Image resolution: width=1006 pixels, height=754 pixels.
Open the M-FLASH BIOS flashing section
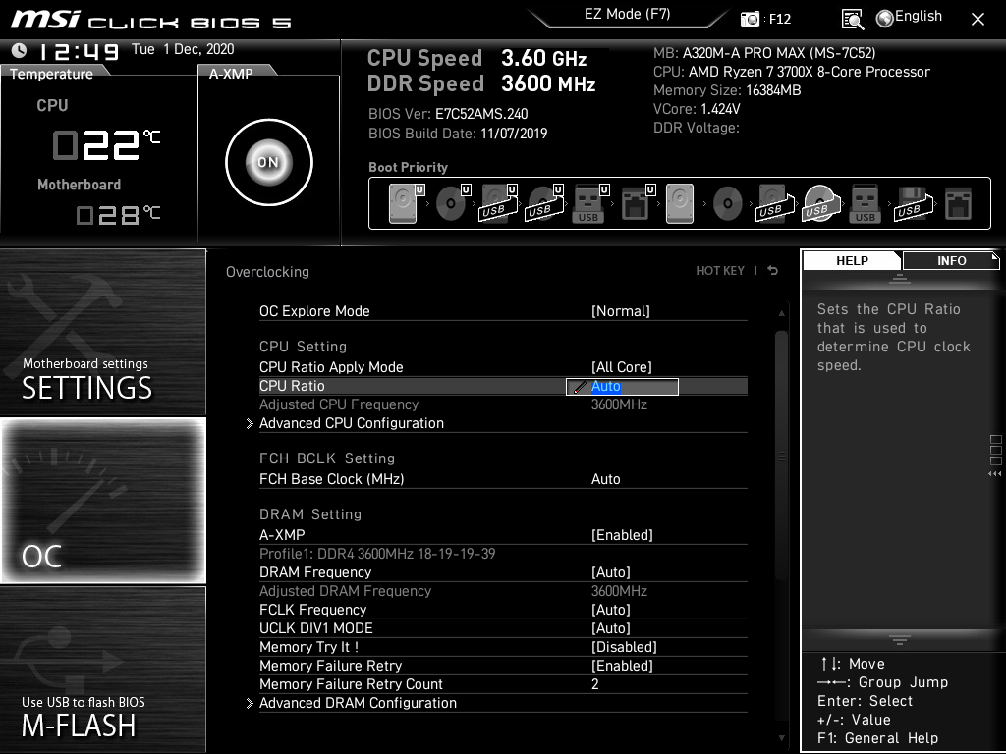102,670
